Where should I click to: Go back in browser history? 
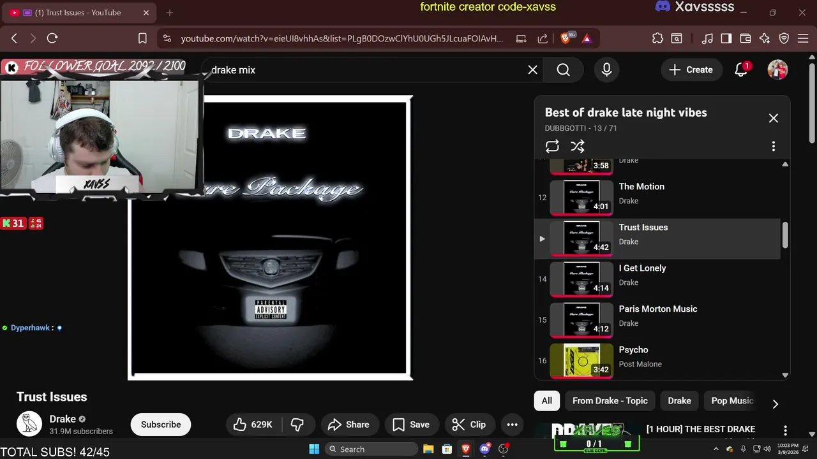[14, 38]
